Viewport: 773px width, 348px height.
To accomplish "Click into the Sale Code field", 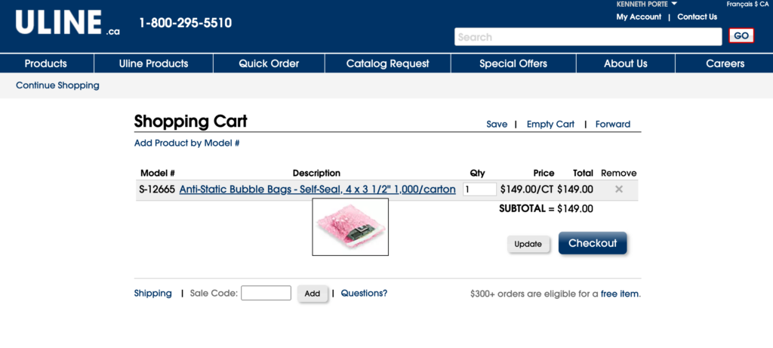I will (266, 293).
